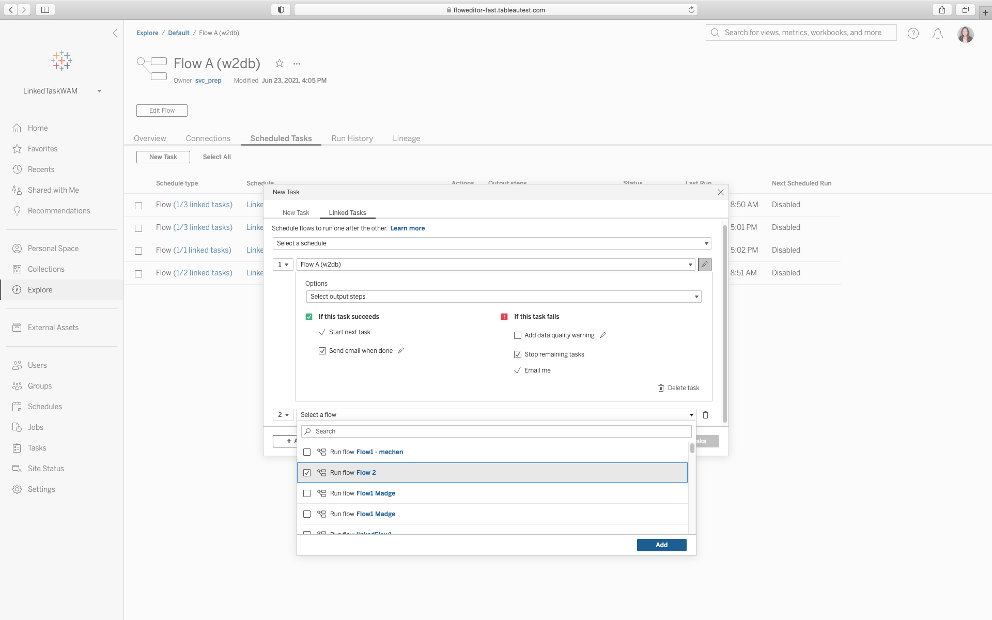The image size is (992, 620).
Task: Toggle the Stop remaining tasks checkbox
Action: [518, 354]
